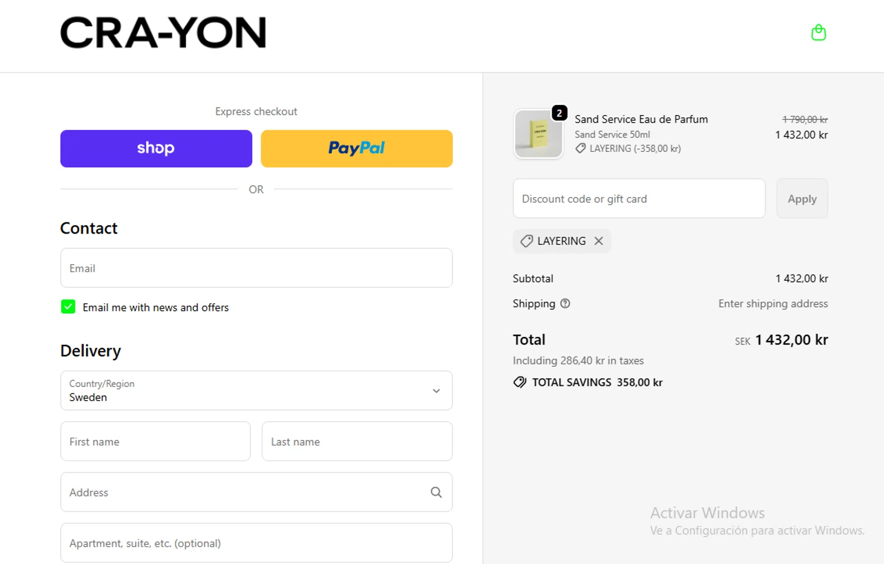Click the Sand Service perfume thumbnail
Image resolution: width=884 pixels, height=564 pixels.
[538, 134]
